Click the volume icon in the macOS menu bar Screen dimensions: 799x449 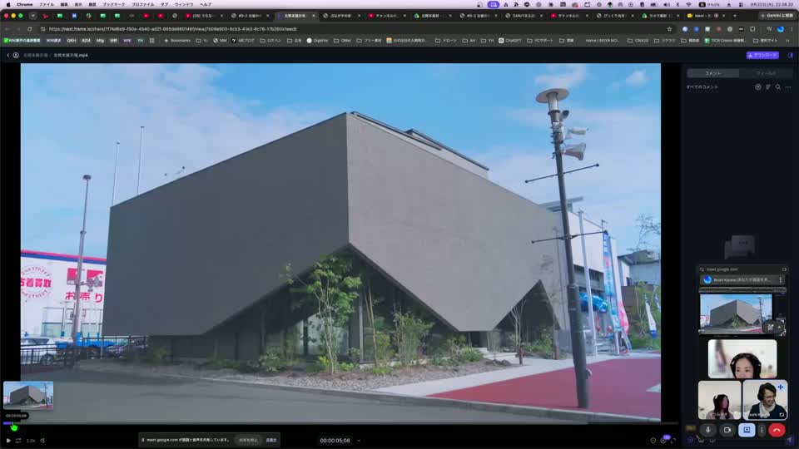point(667,4)
